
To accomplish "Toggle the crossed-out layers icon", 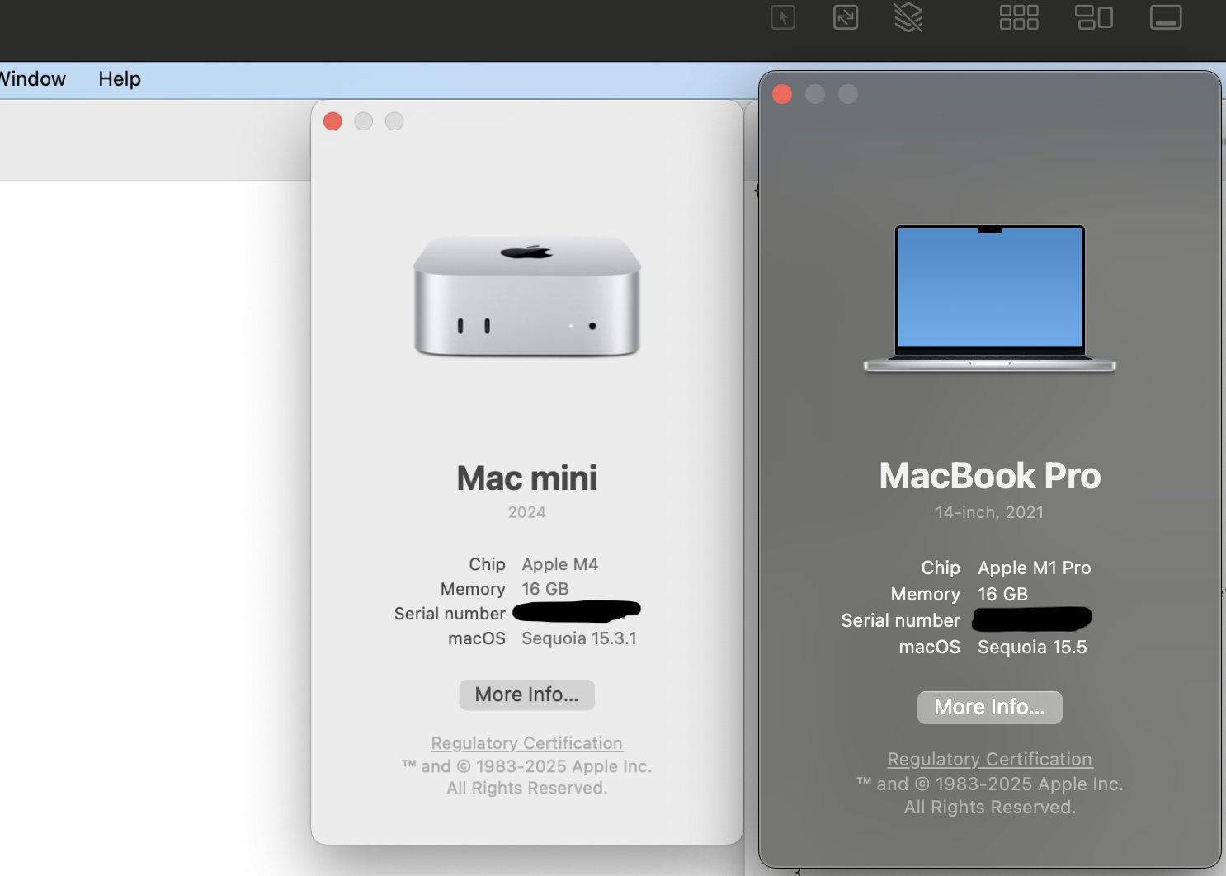I will point(908,17).
